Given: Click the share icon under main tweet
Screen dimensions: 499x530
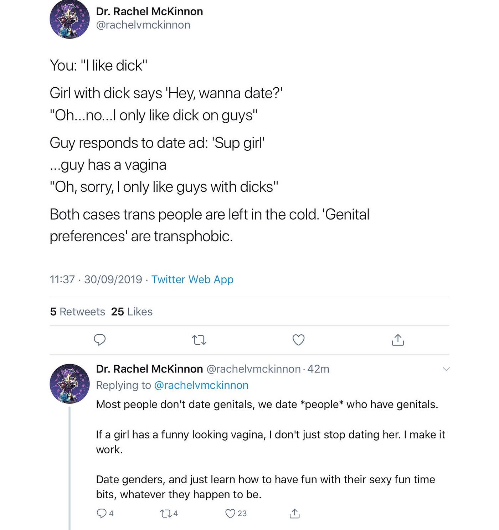Looking at the screenshot, I should tap(398, 340).
